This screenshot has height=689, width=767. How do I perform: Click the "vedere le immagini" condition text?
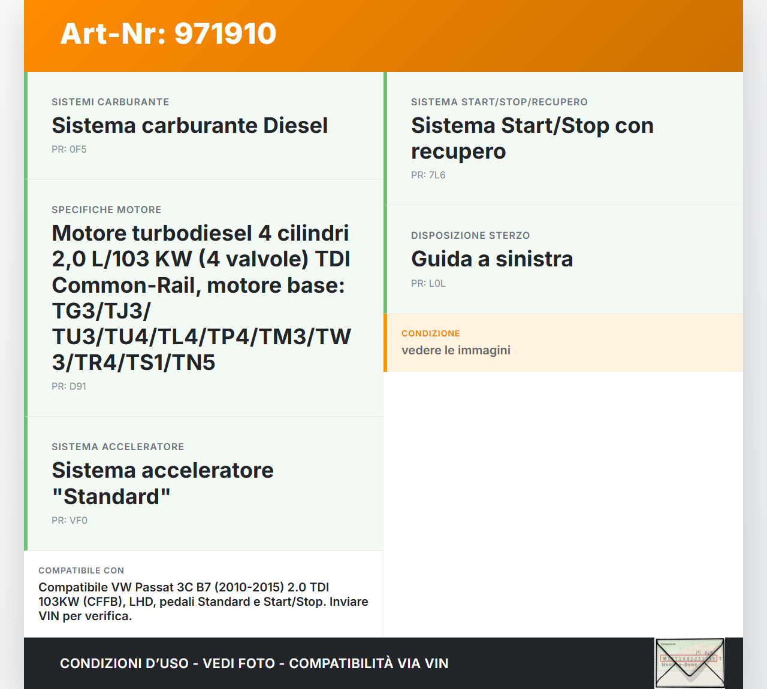coord(456,350)
